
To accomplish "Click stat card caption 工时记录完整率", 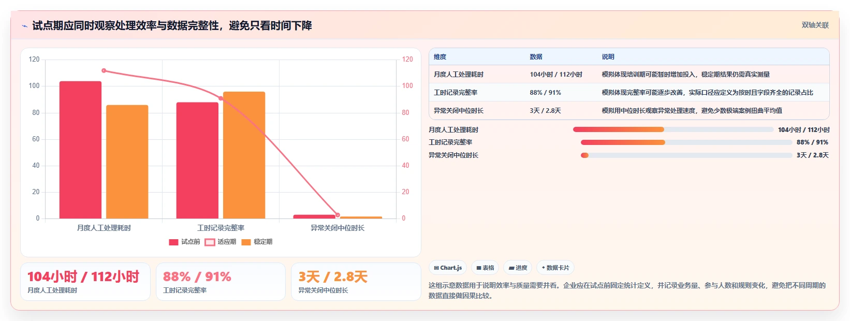I will click(x=185, y=290).
